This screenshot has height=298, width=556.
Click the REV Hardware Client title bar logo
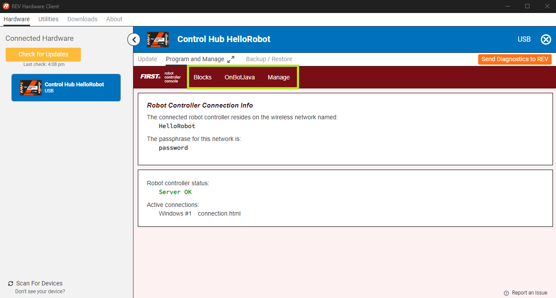click(x=6, y=7)
